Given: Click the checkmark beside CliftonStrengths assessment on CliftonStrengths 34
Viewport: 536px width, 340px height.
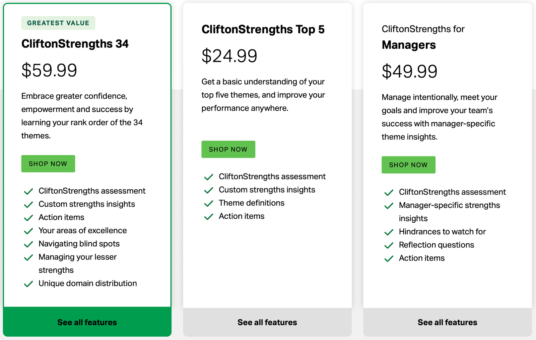Looking at the screenshot, I should coord(28,191).
